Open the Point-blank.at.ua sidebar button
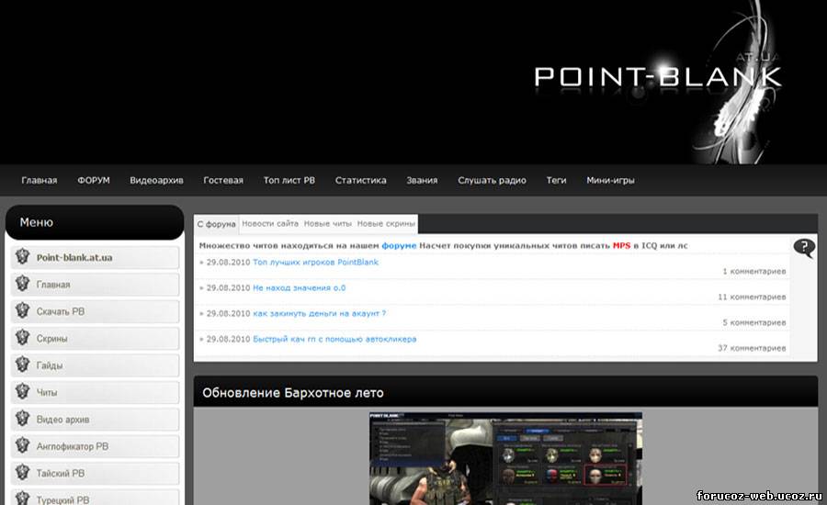 coord(95,257)
